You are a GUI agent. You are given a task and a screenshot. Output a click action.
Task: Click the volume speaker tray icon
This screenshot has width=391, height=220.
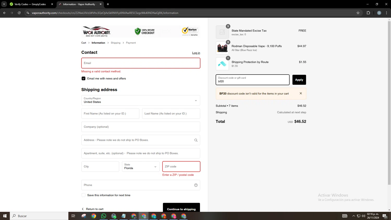point(363,216)
